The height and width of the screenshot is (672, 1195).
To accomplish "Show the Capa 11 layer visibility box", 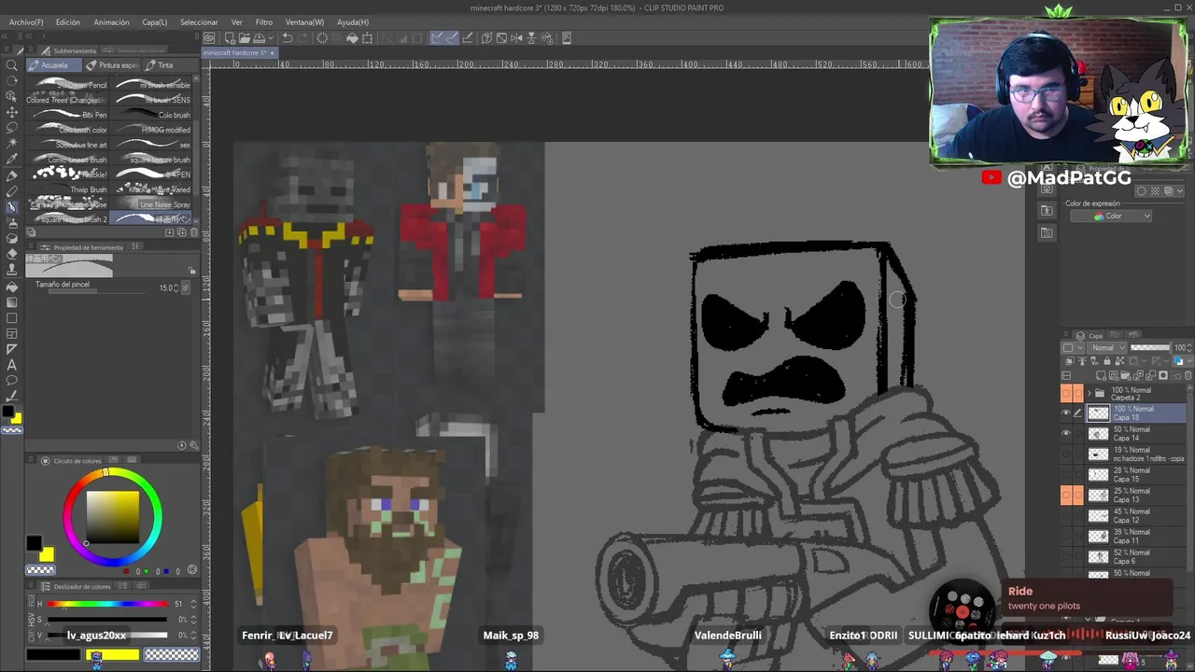I will point(1066,537).
